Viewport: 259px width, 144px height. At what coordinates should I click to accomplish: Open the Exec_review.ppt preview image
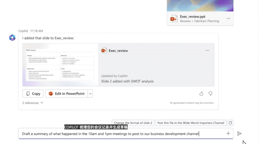click(x=200, y=6)
